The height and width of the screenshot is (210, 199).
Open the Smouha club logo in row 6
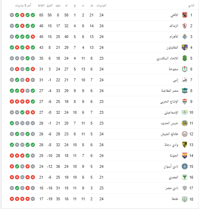(x=185, y=69)
